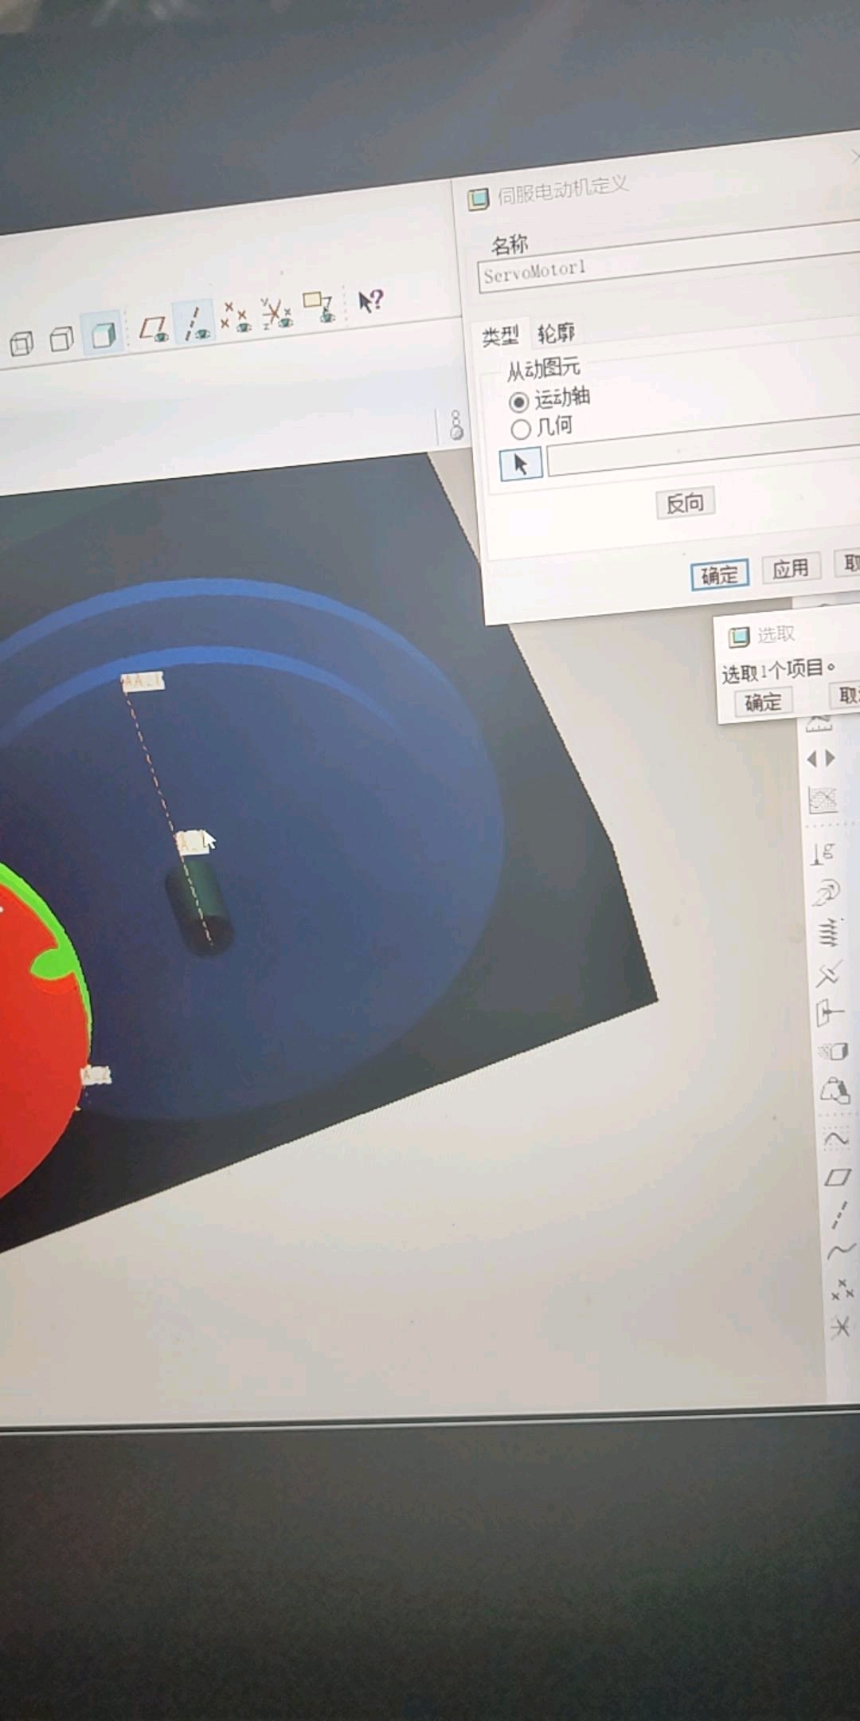
Task: Switch to the 类型 tab
Action: (x=500, y=336)
